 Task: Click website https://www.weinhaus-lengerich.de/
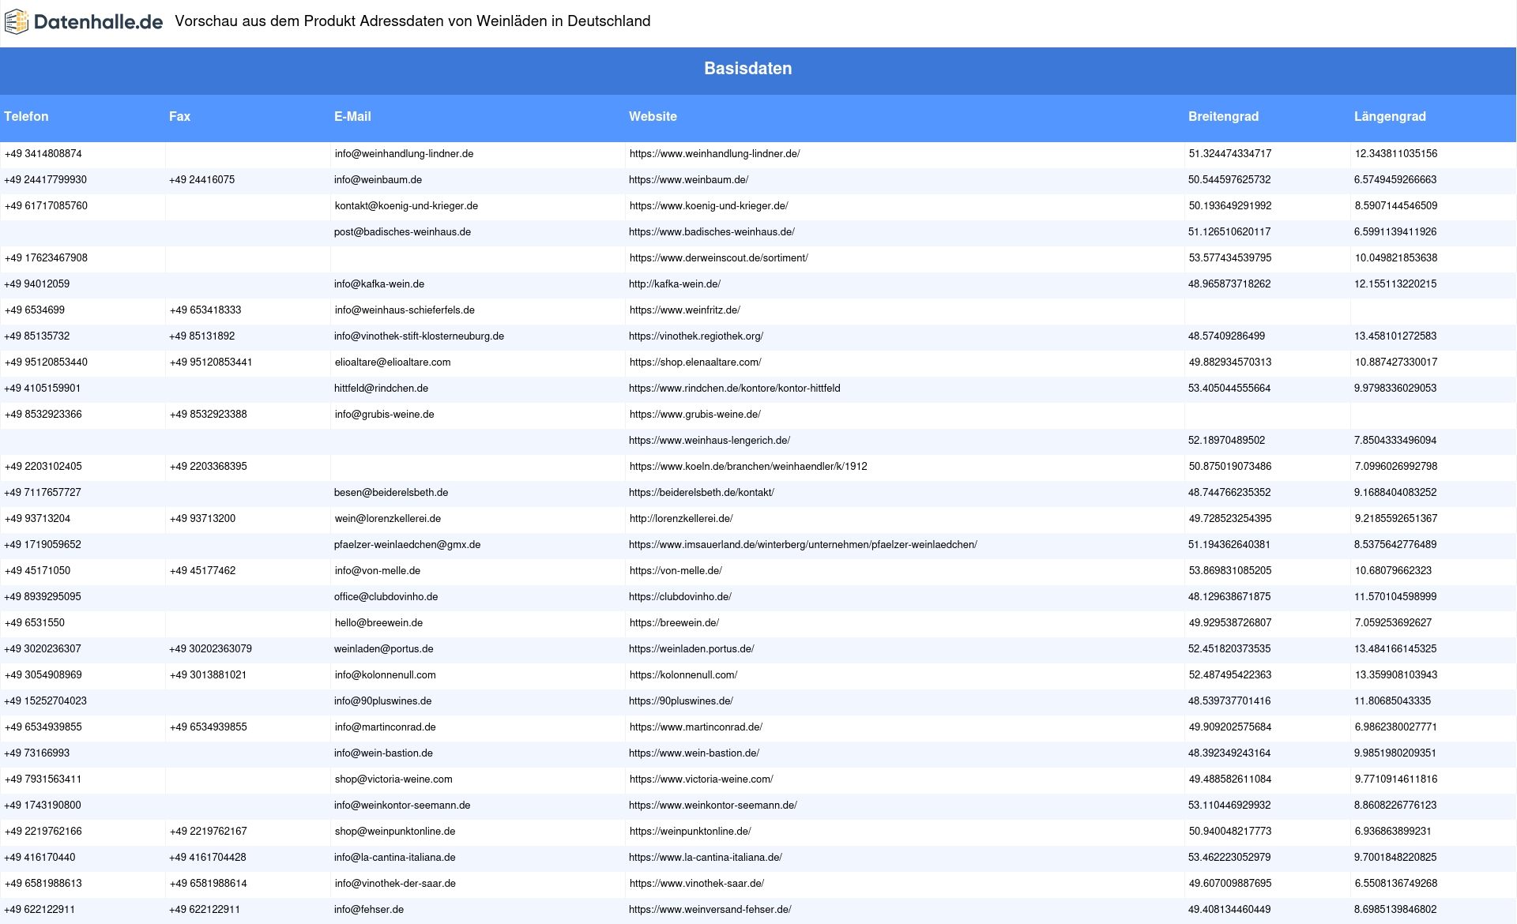[710, 441]
